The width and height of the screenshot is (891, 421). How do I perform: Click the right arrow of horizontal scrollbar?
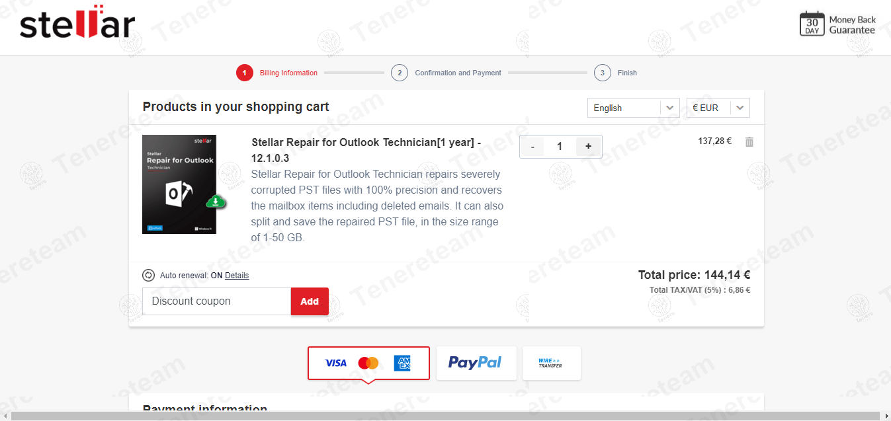886,416
